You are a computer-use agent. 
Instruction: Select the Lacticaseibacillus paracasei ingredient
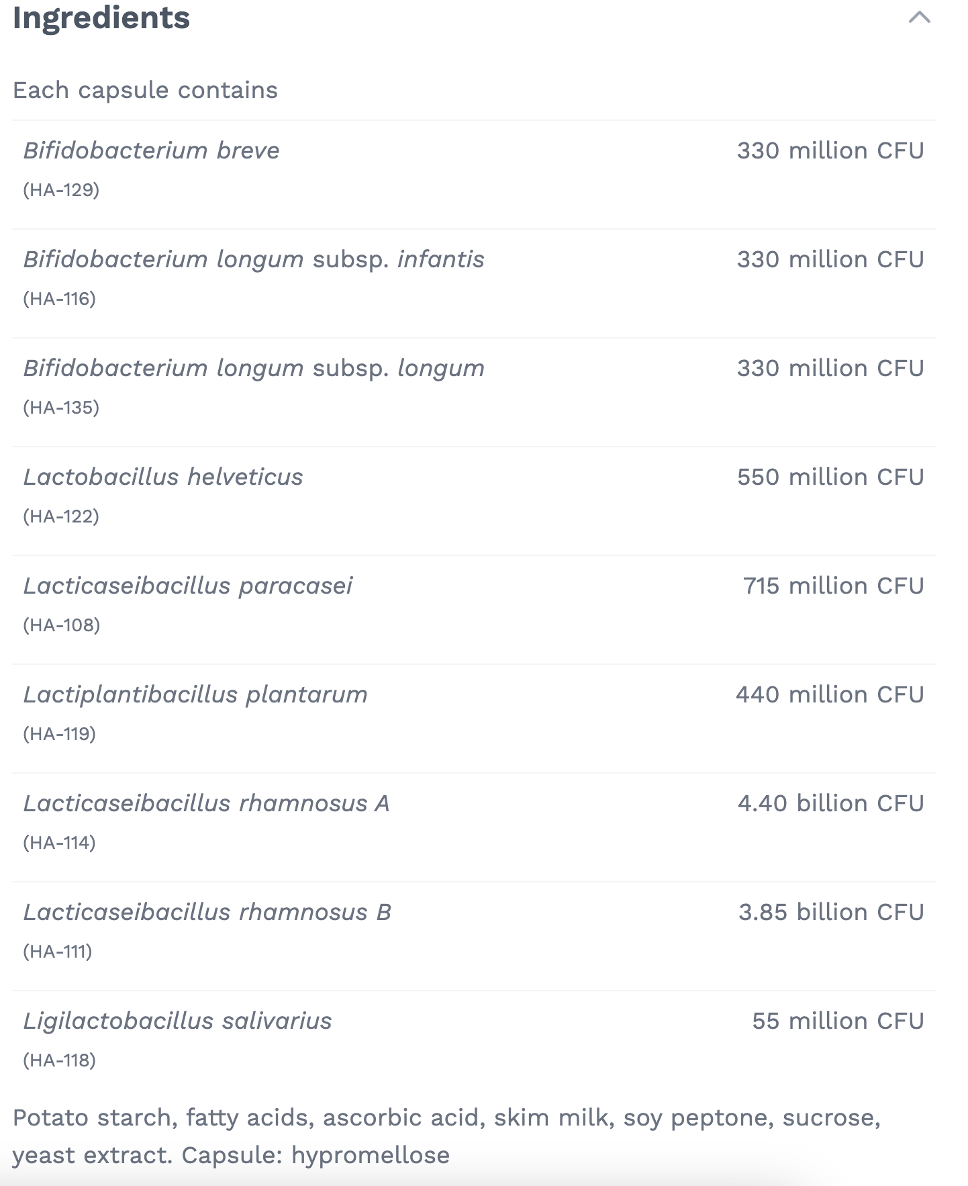(188, 586)
